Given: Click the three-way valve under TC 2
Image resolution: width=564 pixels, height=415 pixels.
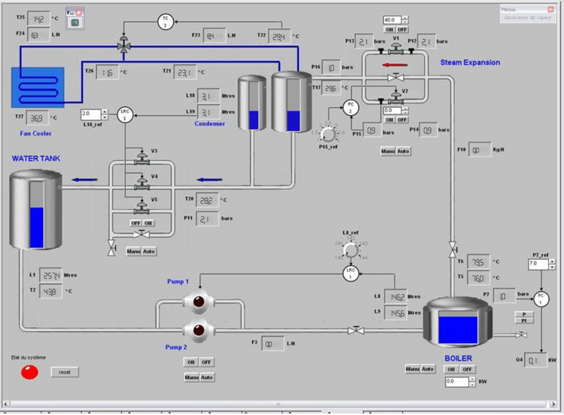Looking at the screenshot, I should tap(125, 45).
